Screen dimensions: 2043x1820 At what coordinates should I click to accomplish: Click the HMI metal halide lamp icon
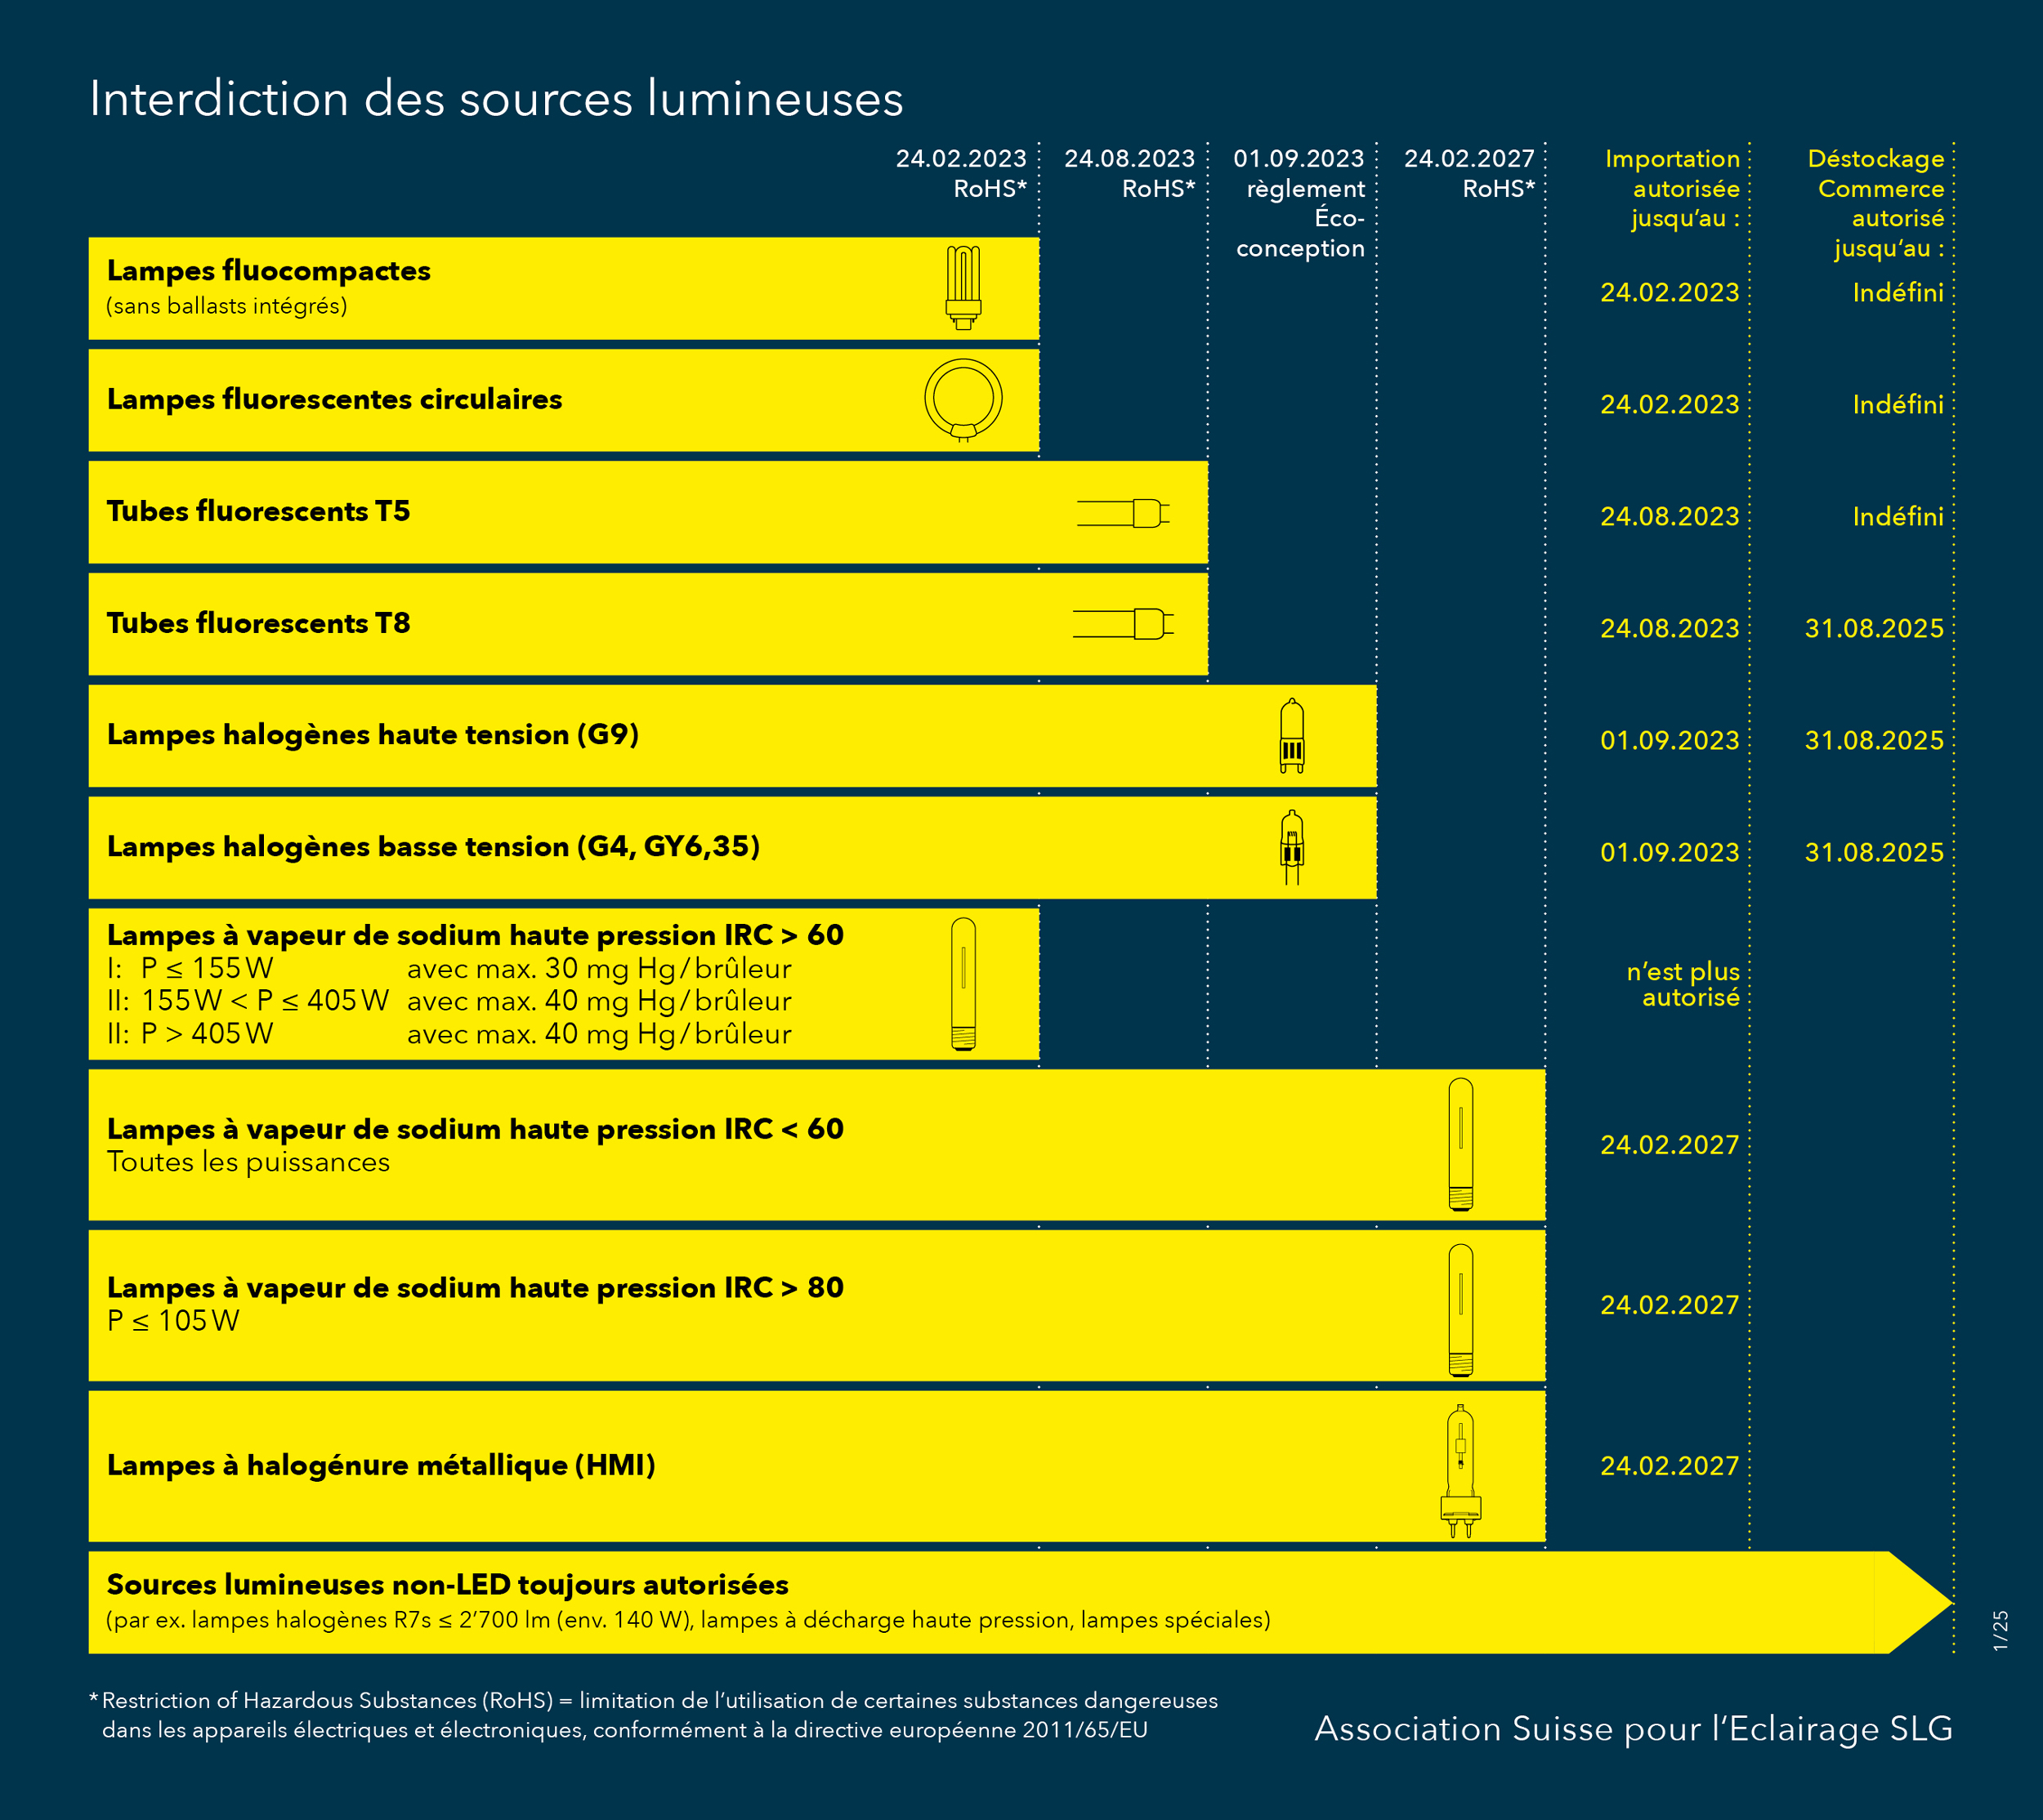pyautogui.click(x=1460, y=1470)
